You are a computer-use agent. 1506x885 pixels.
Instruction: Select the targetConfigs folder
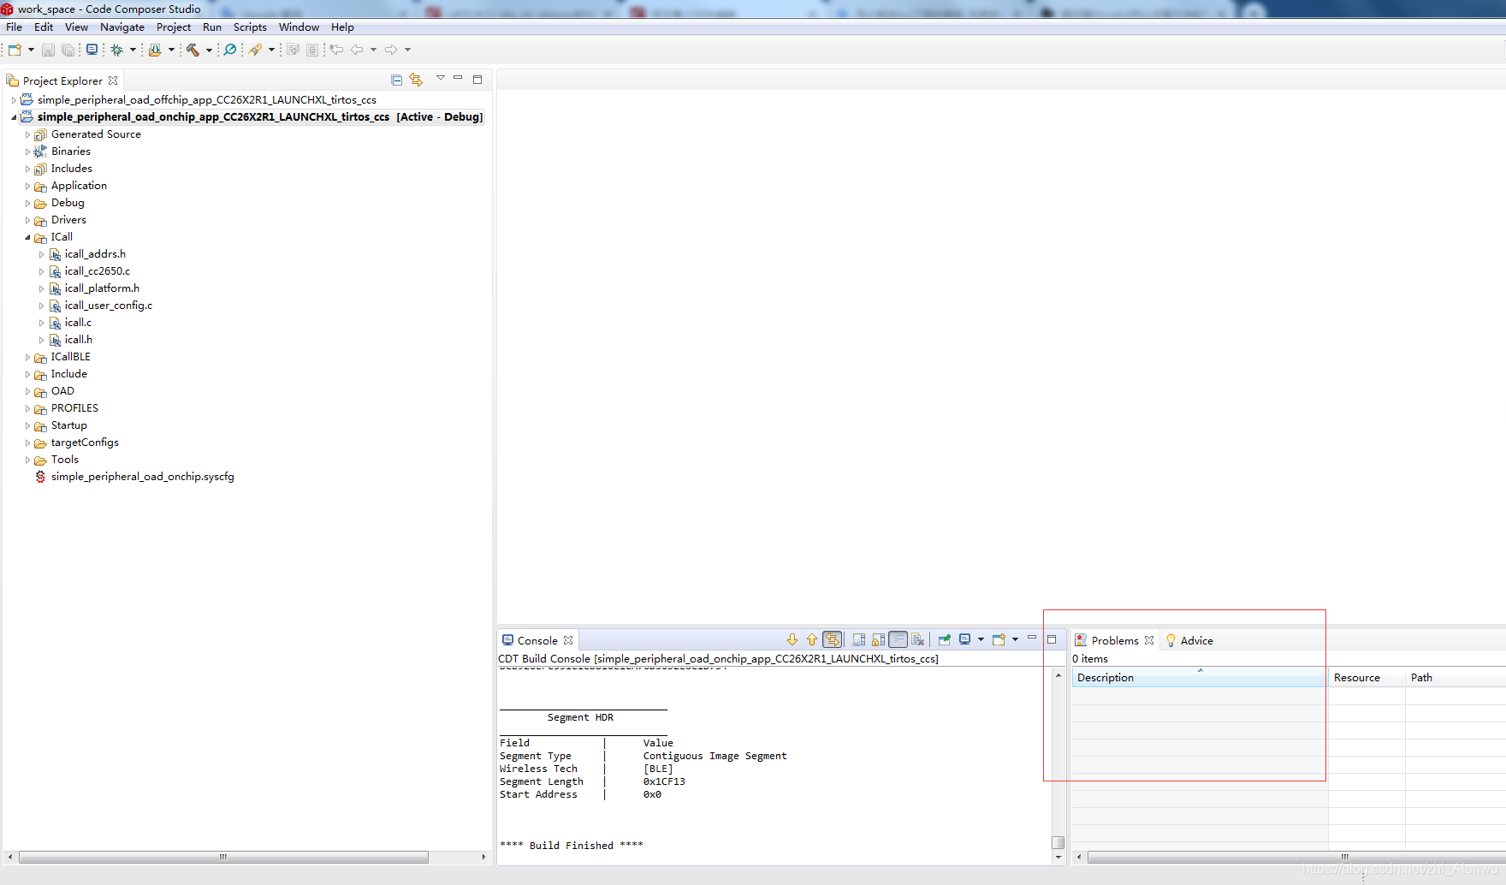click(85, 442)
